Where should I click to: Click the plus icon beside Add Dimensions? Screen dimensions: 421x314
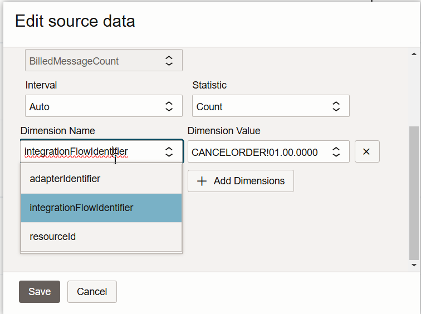coord(202,181)
